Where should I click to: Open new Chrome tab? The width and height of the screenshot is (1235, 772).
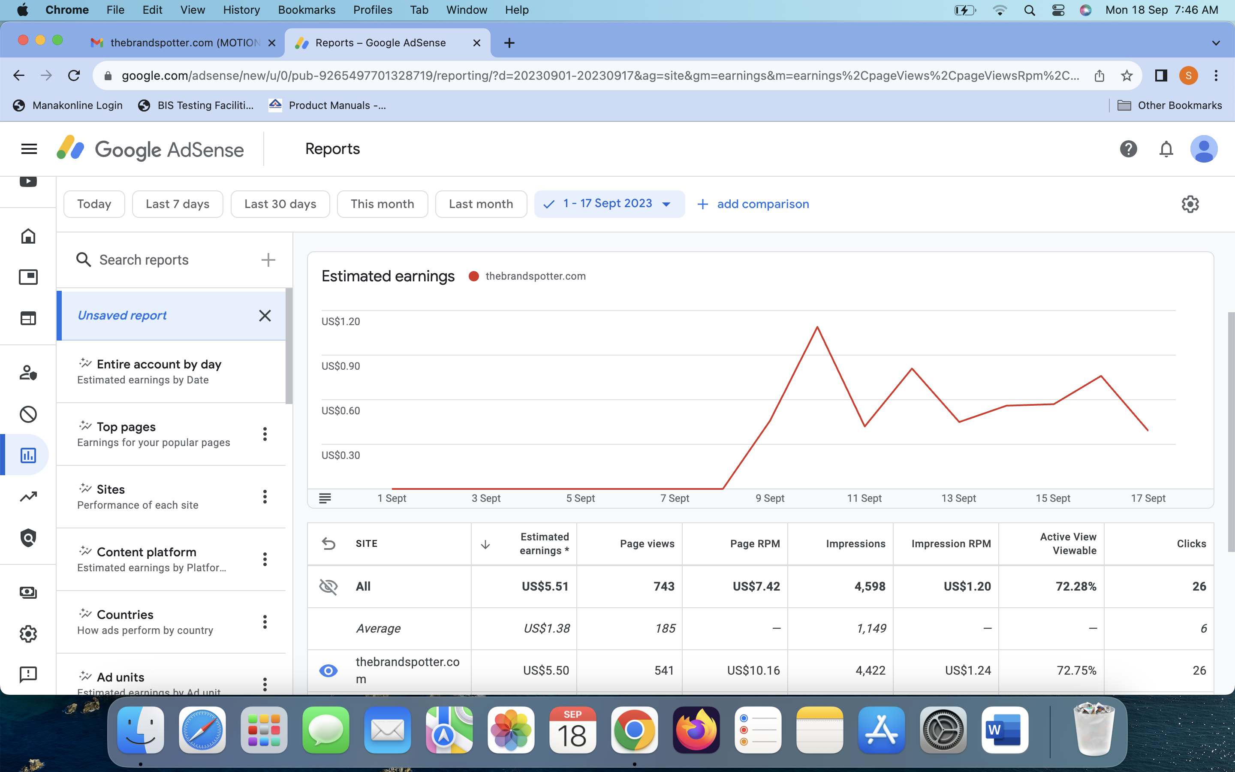(x=509, y=43)
